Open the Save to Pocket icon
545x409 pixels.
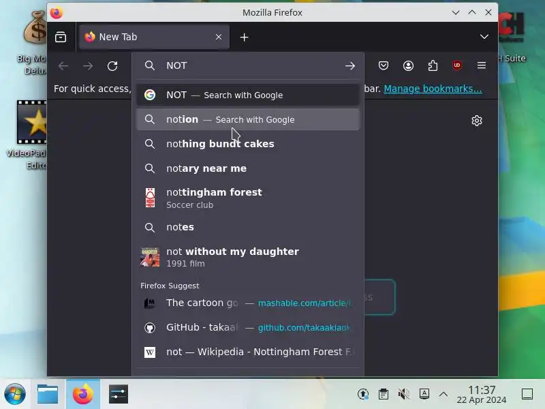384,65
